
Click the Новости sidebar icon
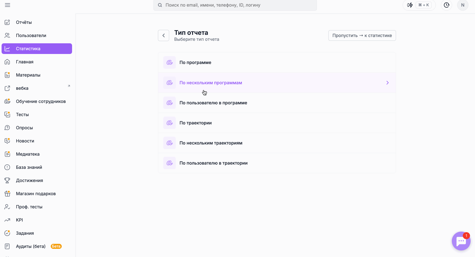tap(7, 141)
